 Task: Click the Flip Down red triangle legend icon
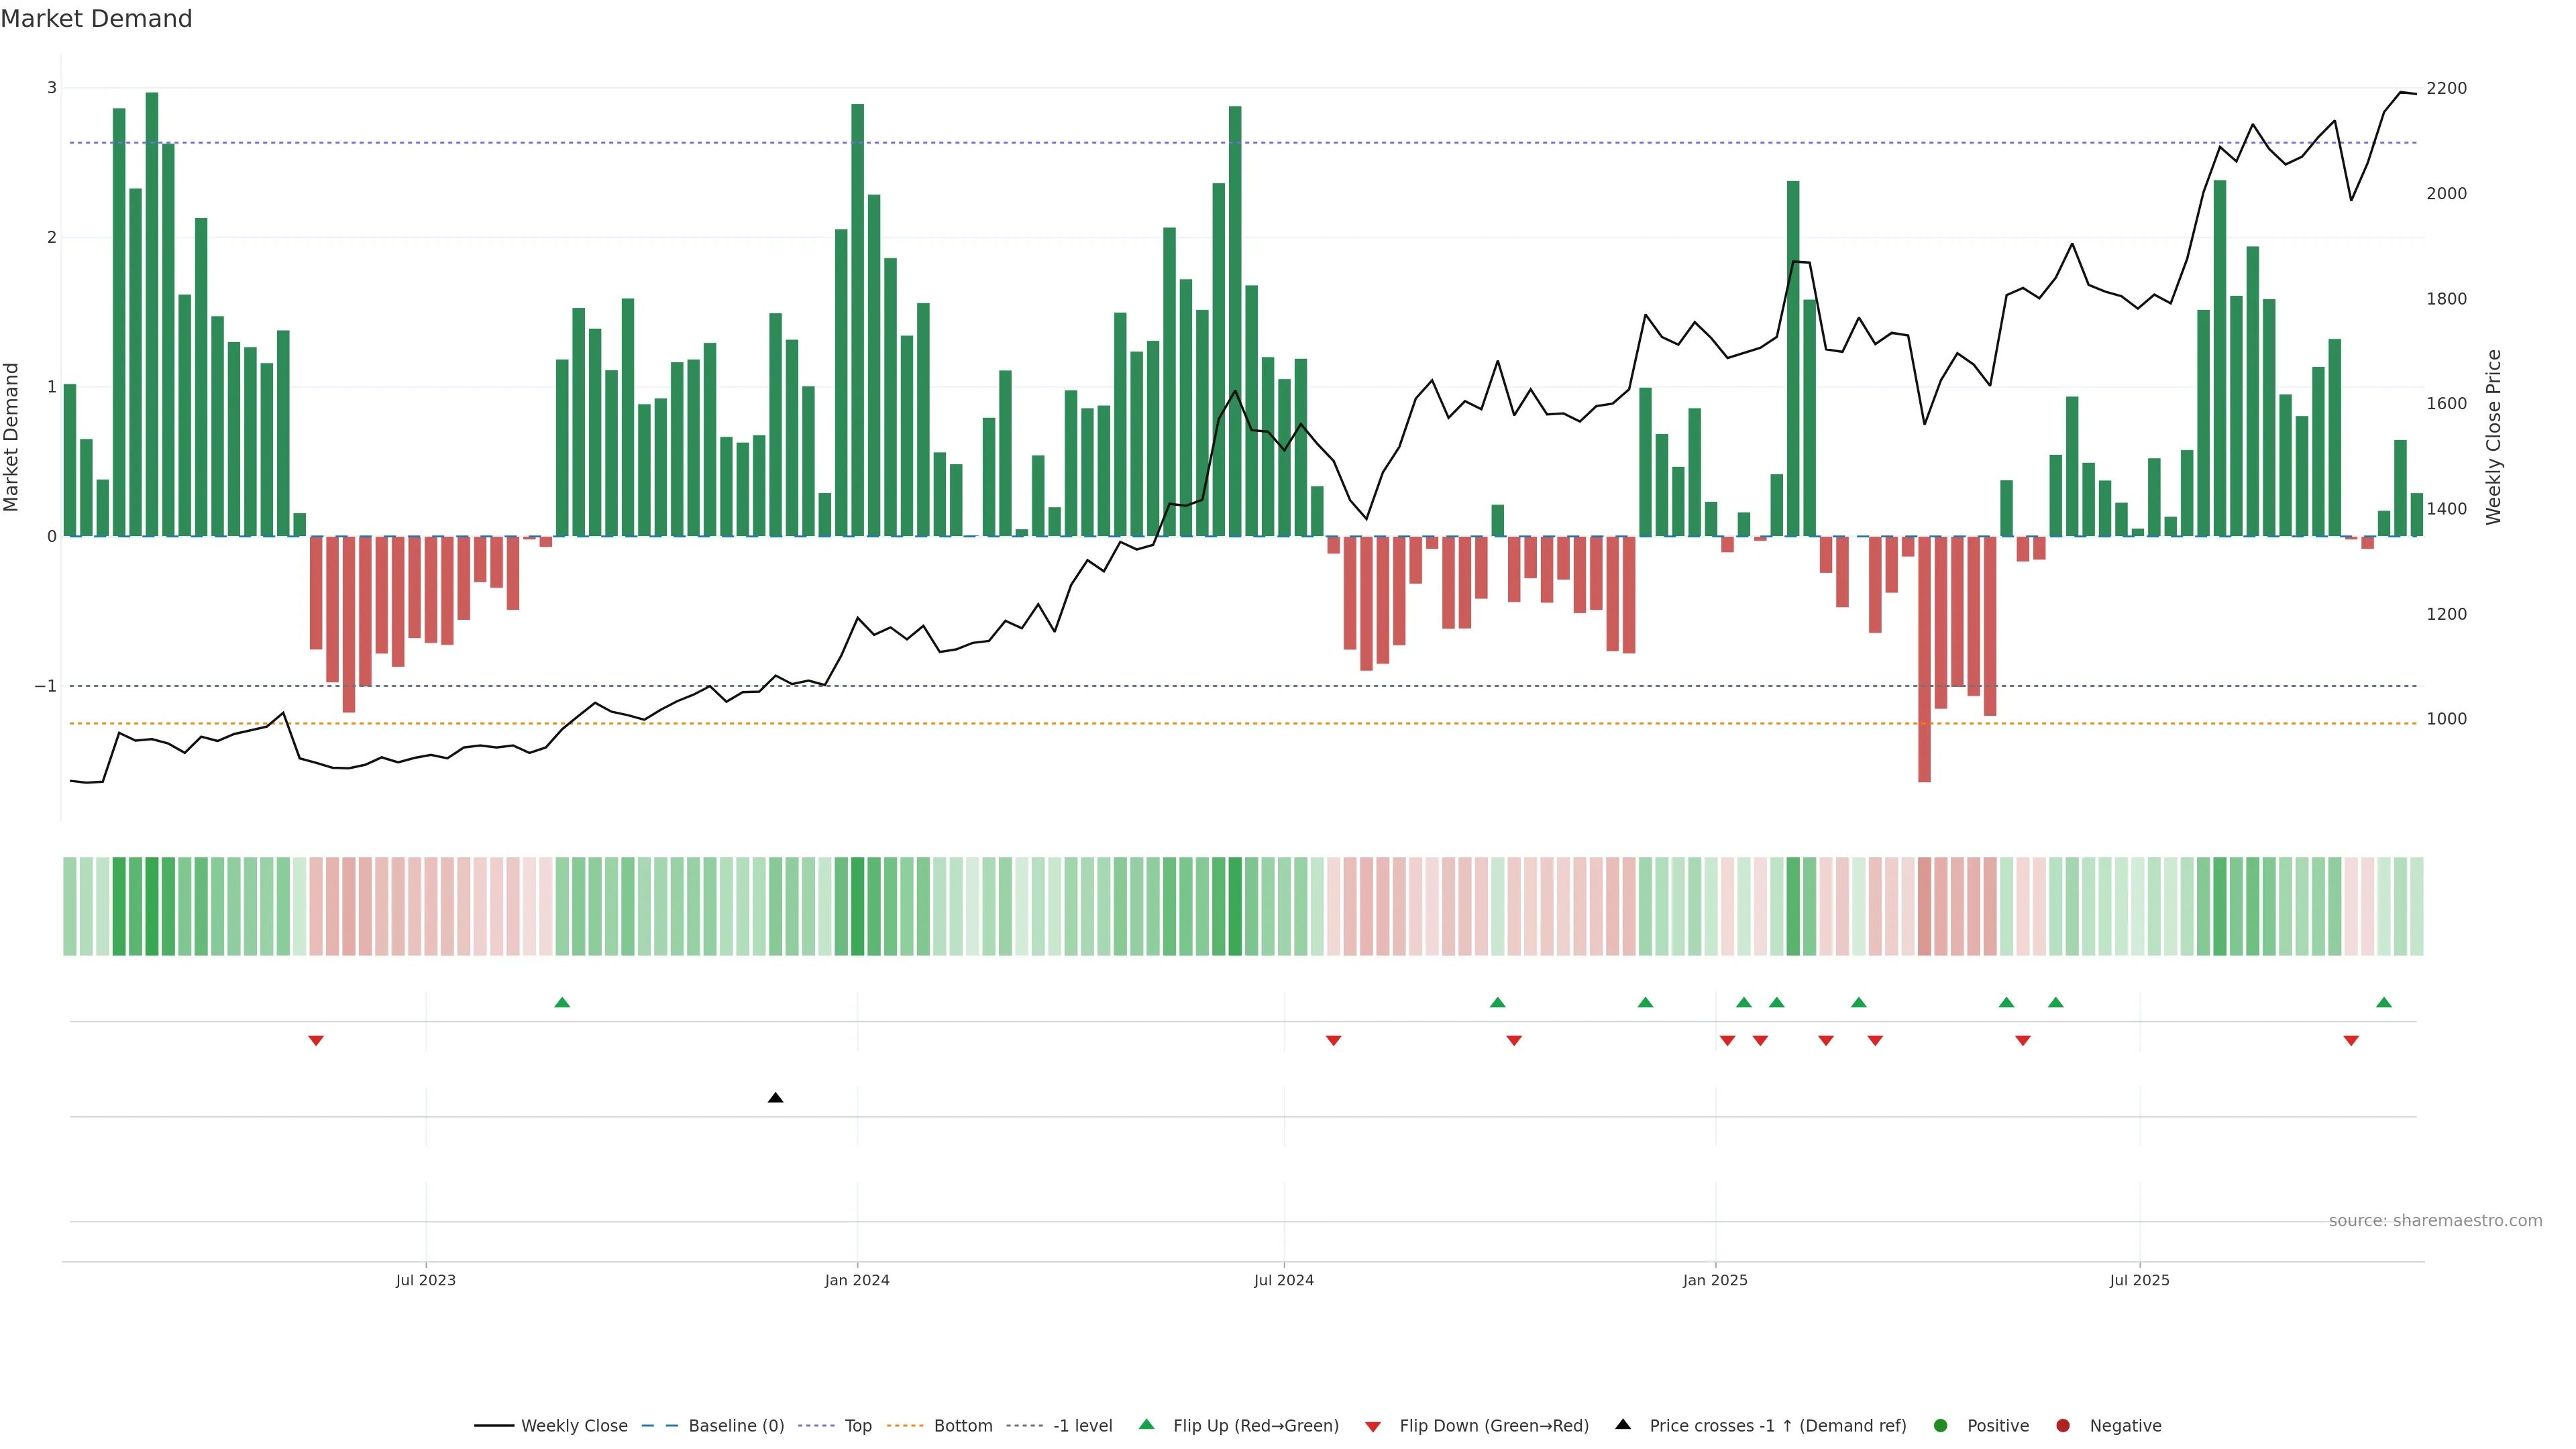coord(1373,1427)
